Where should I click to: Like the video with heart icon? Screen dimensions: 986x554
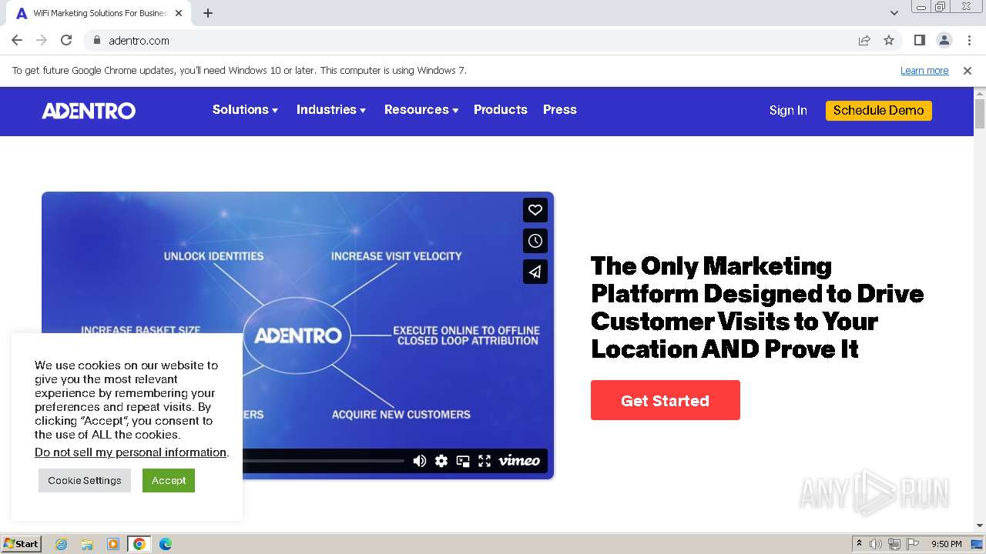click(535, 209)
